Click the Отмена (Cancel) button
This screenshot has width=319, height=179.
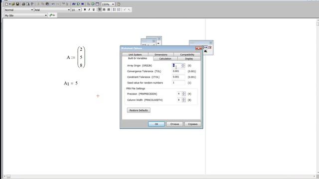tap(174, 124)
